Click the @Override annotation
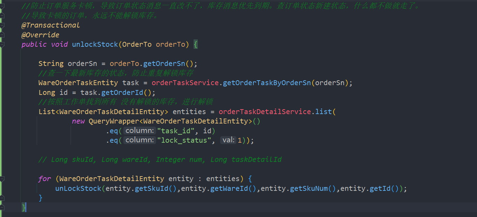The width and height of the screenshot is (477, 217). (x=40, y=35)
